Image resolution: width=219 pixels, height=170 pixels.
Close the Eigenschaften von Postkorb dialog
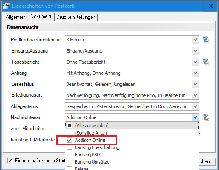point(210,6)
